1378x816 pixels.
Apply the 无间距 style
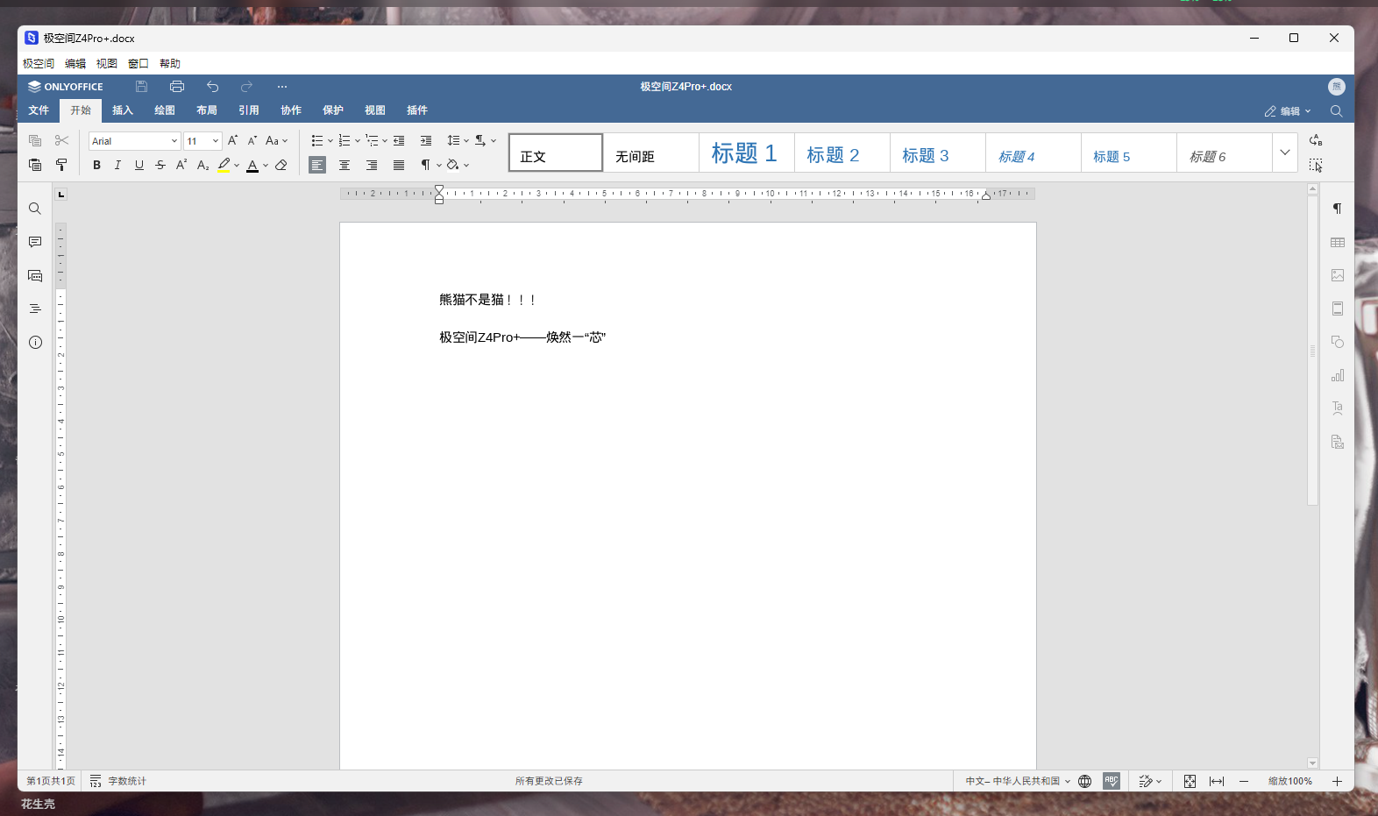click(651, 153)
